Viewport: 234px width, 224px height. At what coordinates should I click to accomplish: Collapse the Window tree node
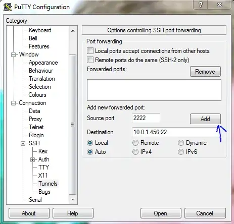coord(13,54)
